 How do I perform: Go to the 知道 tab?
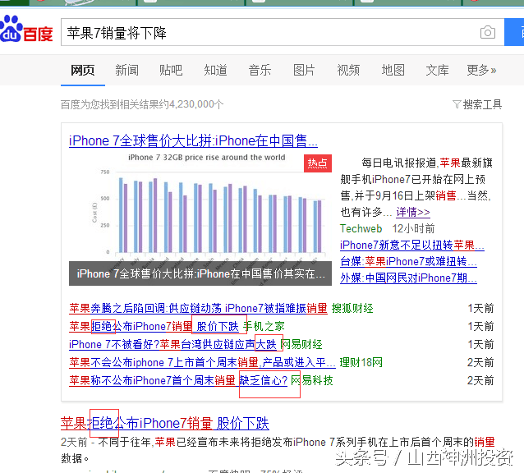coord(215,70)
